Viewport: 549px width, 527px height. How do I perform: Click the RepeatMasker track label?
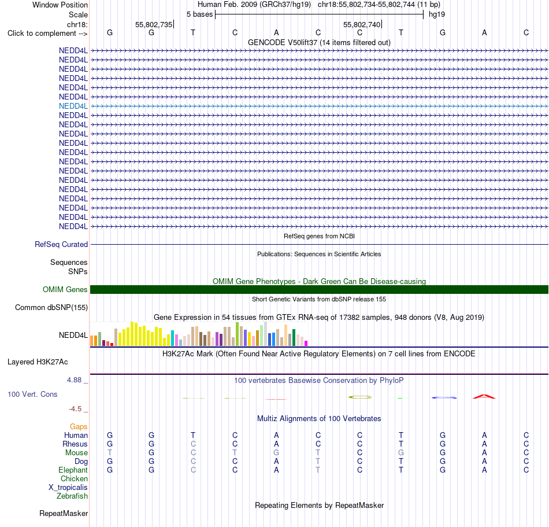coord(64,513)
